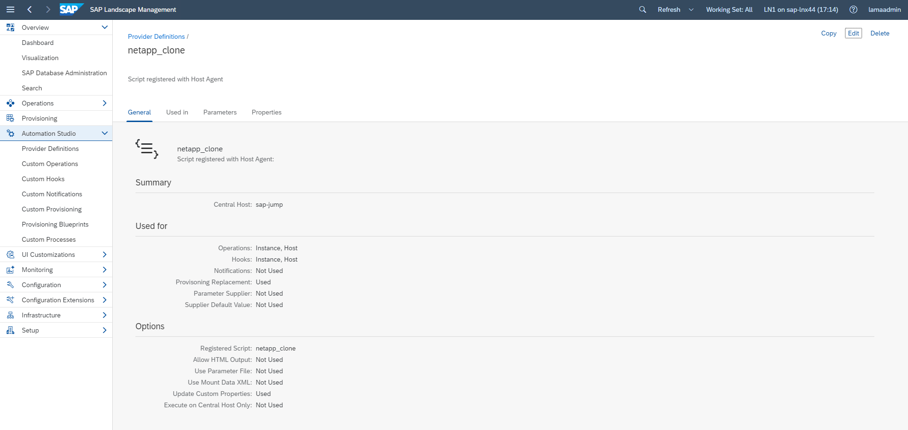Viewport: 908px width, 430px height.
Task: Toggle the hamburger navigation menu
Action: click(10, 9)
